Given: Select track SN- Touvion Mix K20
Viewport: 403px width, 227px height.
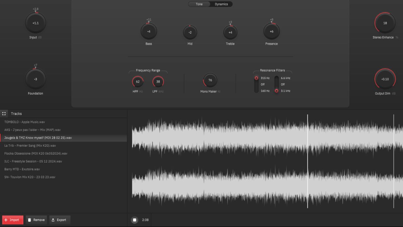Looking at the screenshot, I should click(x=64, y=177).
